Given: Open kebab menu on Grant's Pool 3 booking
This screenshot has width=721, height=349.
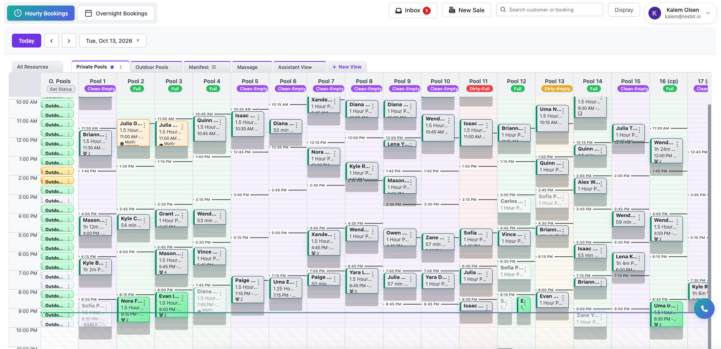Looking at the screenshot, I should click(x=182, y=216).
